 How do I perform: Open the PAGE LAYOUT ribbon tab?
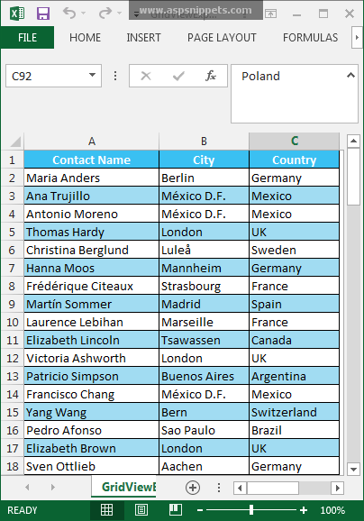(x=222, y=38)
